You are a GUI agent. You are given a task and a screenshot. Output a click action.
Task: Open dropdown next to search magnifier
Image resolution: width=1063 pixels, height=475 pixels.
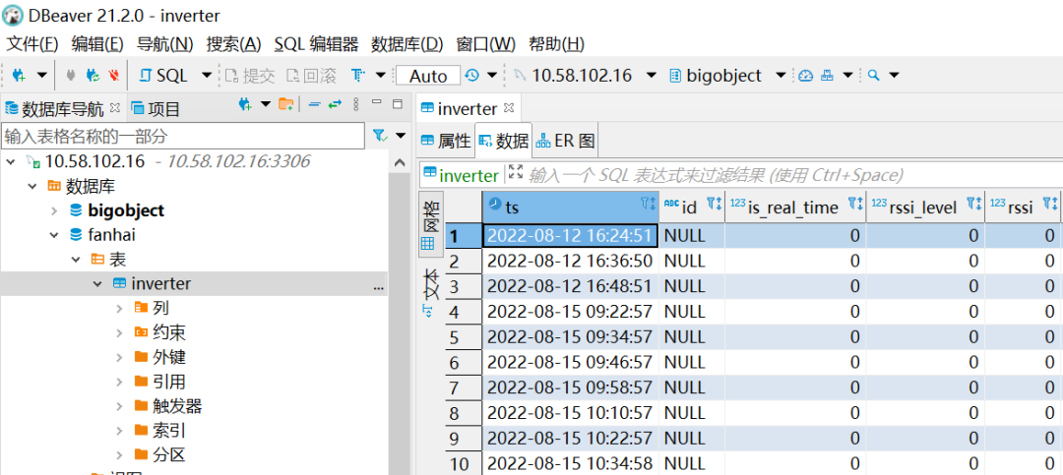coord(894,75)
